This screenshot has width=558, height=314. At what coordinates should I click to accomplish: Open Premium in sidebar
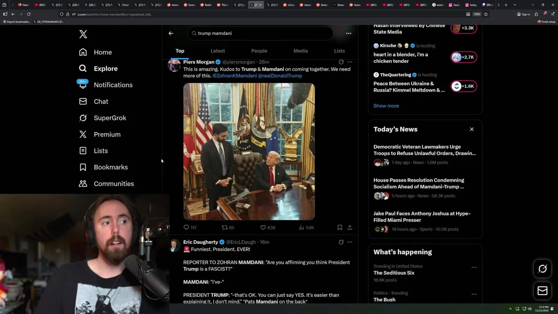click(99, 134)
